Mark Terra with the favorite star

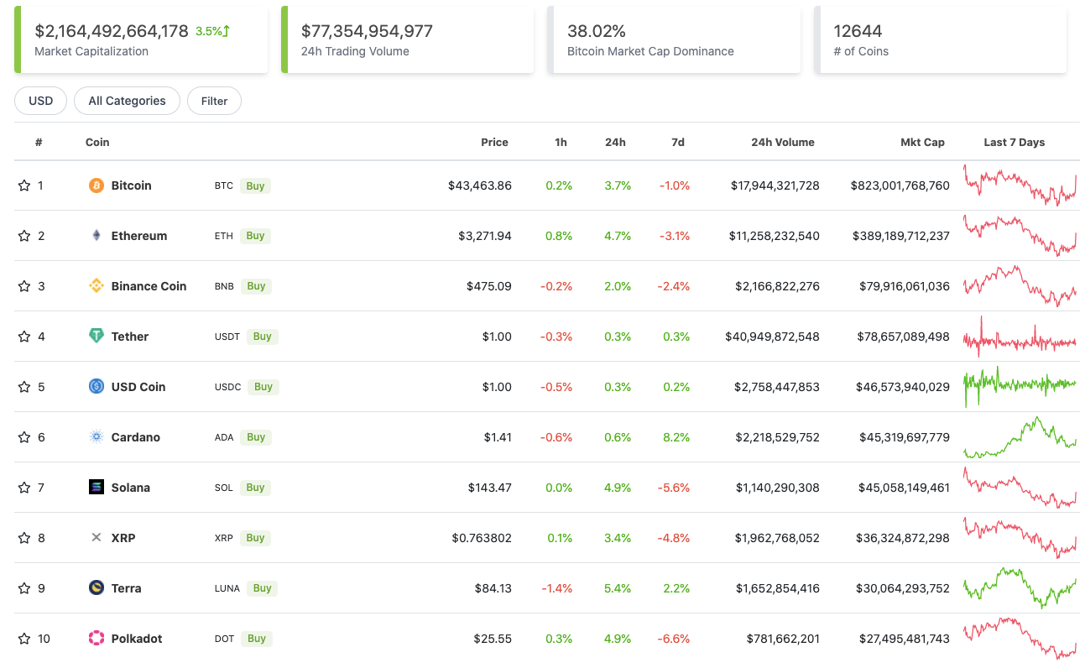tap(24, 588)
